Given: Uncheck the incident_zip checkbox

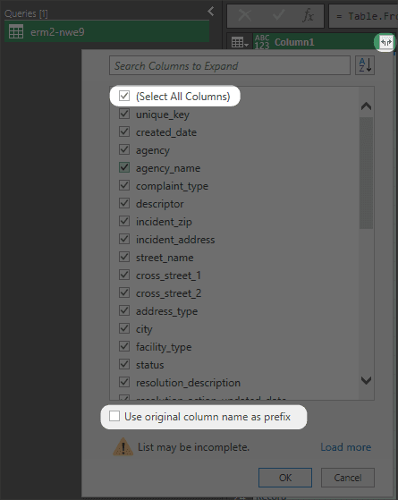Looking at the screenshot, I should [x=124, y=221].
